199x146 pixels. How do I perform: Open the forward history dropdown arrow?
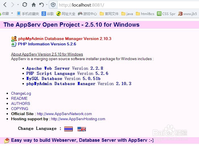[x=18, y=5]
